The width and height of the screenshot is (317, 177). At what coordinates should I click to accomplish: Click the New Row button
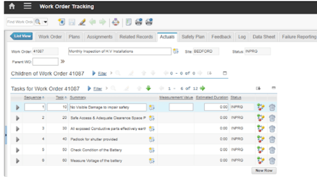[x=264, y=171]
